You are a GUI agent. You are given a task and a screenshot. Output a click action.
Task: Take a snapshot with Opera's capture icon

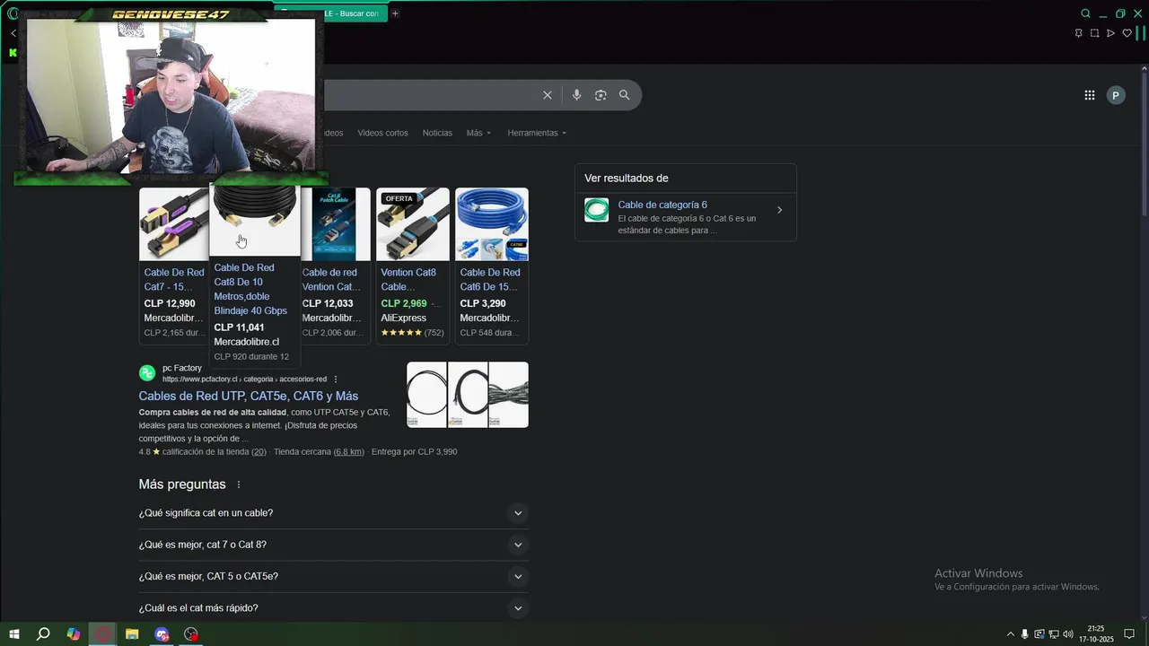coord(1094,33)
